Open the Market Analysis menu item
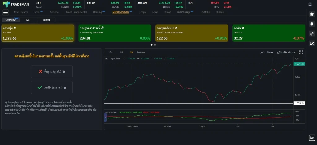Viewport: 317px width, 145px height. [120, 12]
